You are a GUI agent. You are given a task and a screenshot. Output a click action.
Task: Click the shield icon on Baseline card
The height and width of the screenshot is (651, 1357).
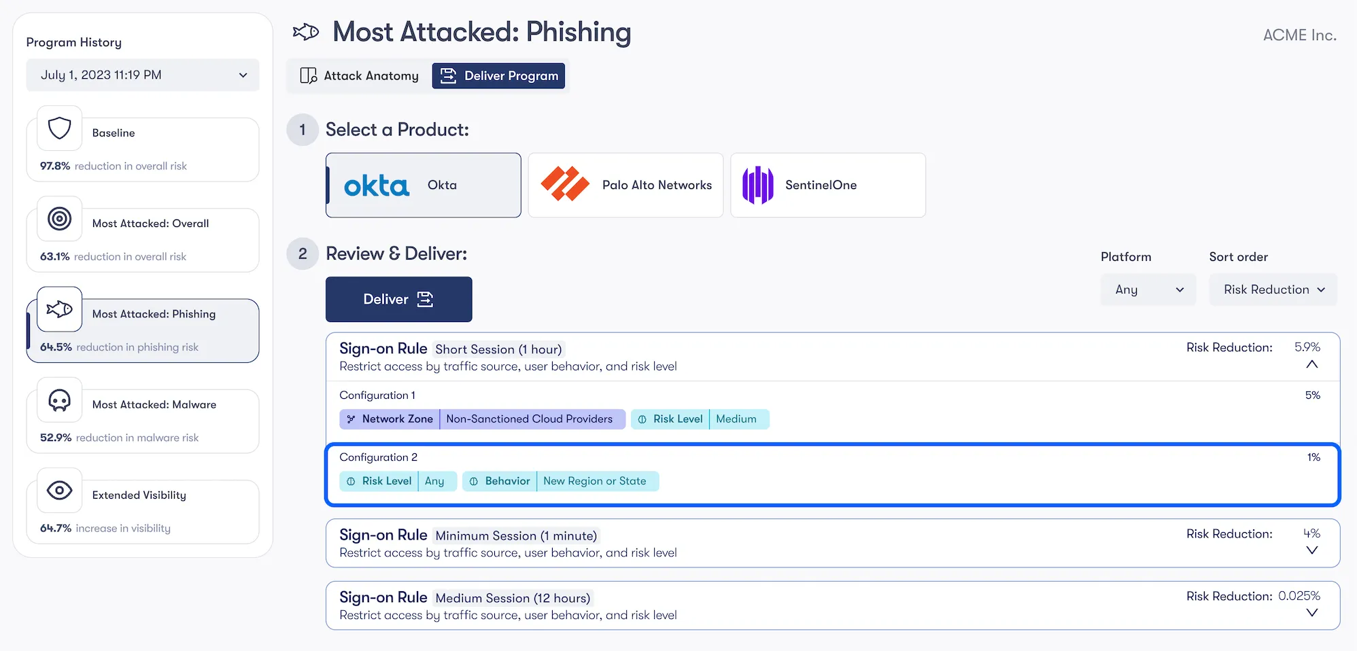(59, 128)
